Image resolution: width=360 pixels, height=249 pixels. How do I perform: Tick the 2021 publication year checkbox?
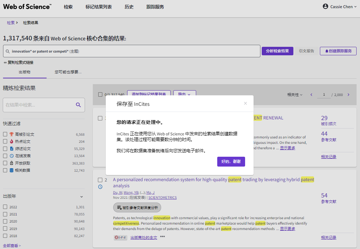(5, 214)
